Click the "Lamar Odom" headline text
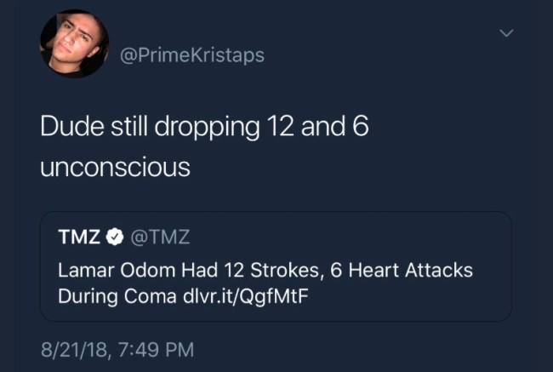This screenshot has height=372, width=553. [x=105, y=272]
